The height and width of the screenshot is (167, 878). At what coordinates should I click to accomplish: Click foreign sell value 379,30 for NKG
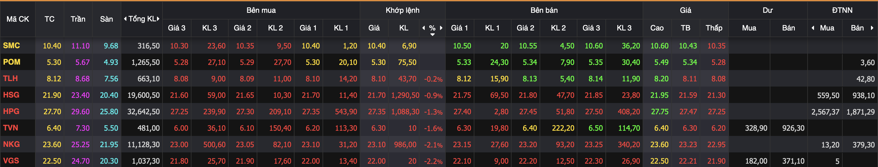tap(863, 145)
